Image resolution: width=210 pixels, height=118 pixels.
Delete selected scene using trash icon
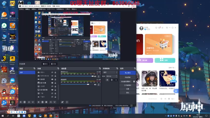coord(24,102)
